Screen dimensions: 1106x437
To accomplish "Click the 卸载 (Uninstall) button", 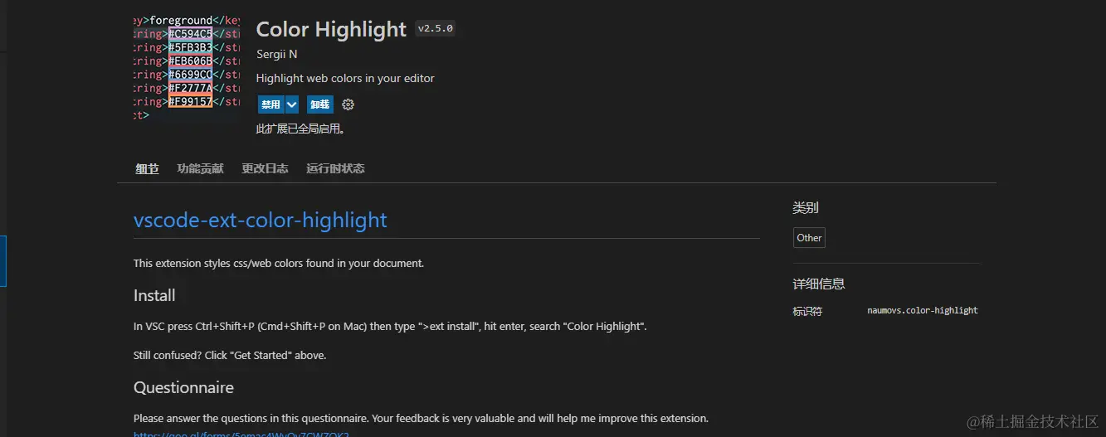I will pos(319,104).
